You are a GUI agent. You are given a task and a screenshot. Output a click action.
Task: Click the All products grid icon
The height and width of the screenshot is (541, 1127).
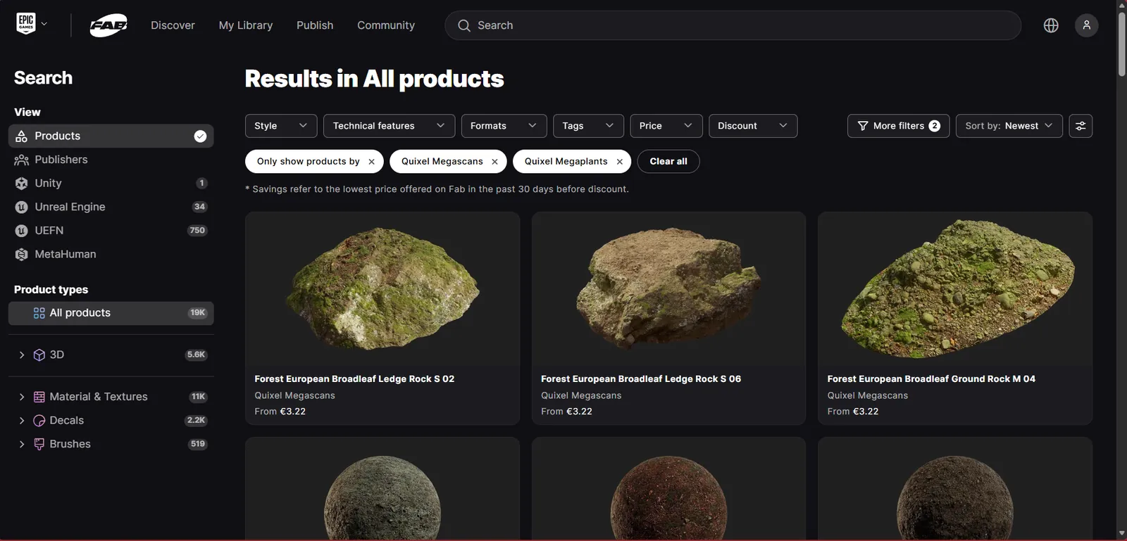click(x=39, y=313)
